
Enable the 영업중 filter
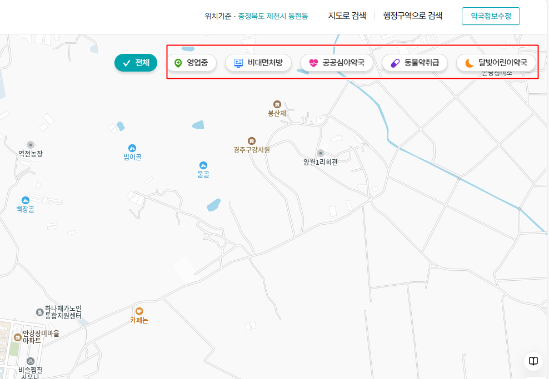tap(192, 63)
